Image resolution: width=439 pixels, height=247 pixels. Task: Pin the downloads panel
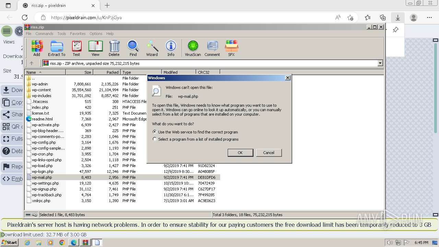tap(395, 30)
